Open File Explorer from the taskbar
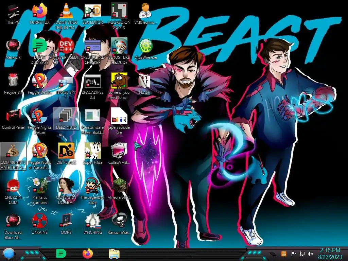Screen dimensions: 348x261 114,254
